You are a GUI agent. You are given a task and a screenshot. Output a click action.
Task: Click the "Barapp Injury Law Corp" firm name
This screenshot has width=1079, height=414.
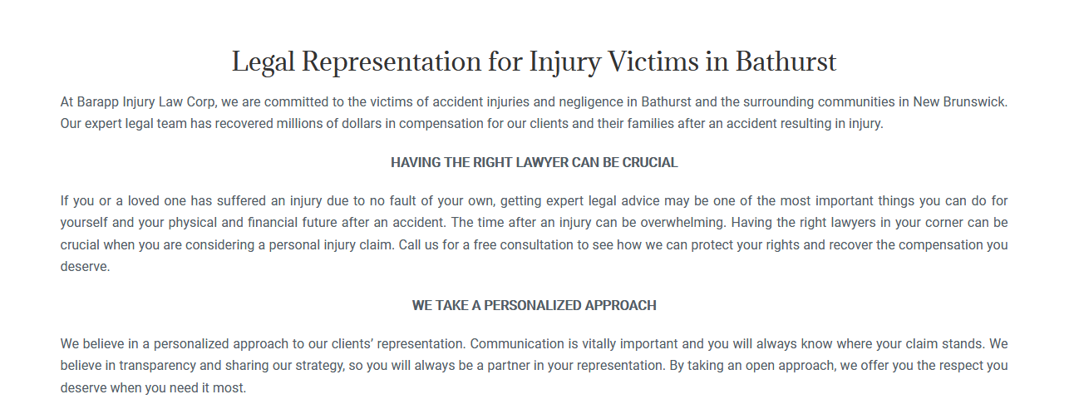coord(147,103)
